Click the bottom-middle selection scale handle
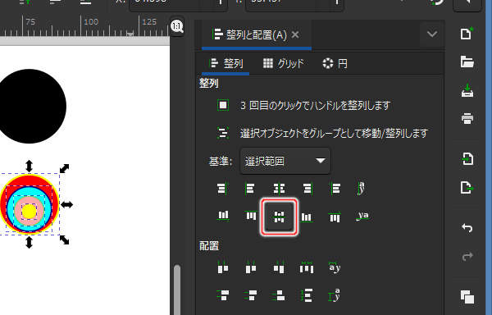This screenshot has height=315, width=492. (x=29, y=243)
